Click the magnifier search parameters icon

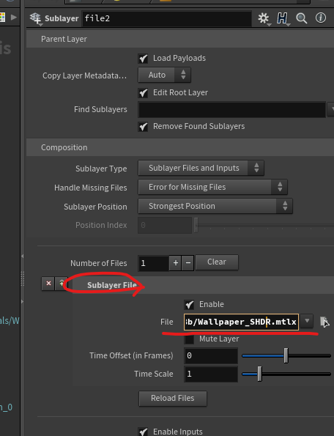point(302,18)
